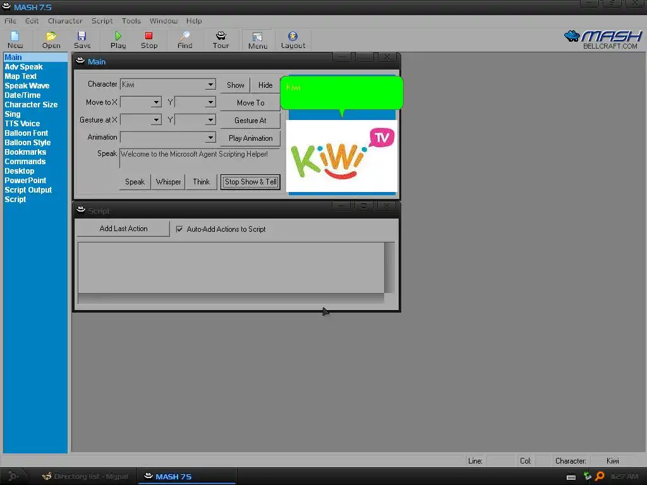This screenshot has width=647, height=485.
Task: Click the Add Last Action button
Action: 123,229
